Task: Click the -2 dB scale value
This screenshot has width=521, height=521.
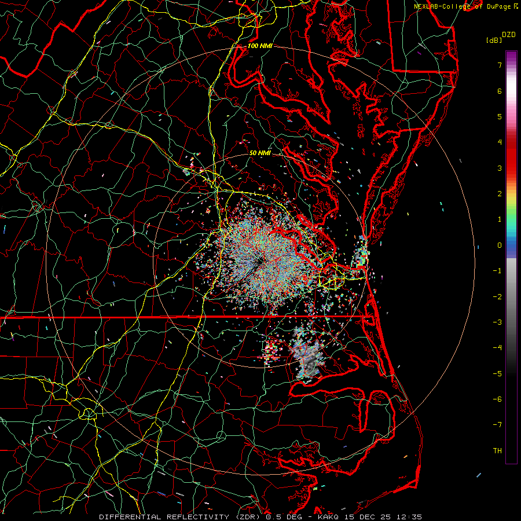Action: (x=497, y=297)
